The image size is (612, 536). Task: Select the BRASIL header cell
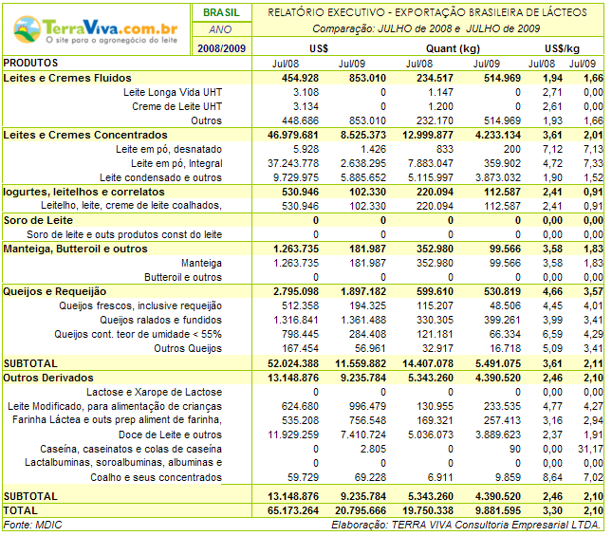[x=221, y=12]
